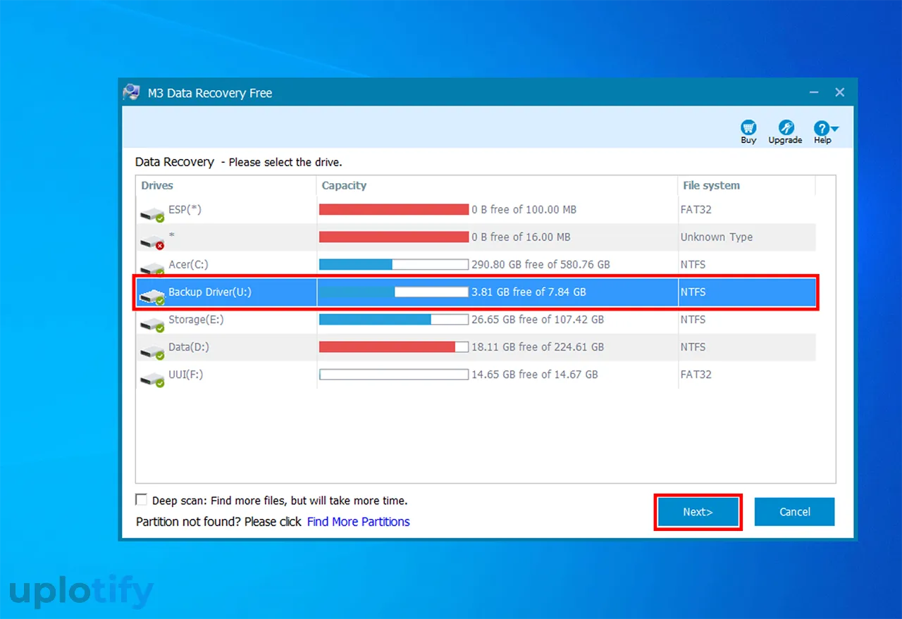Click NTFS cell in Acer(C:) row
The image size is (902, 619).
(693, 264)
